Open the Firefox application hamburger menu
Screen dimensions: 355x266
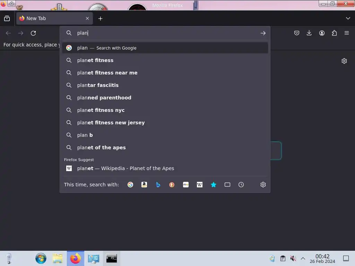point(347,33)
